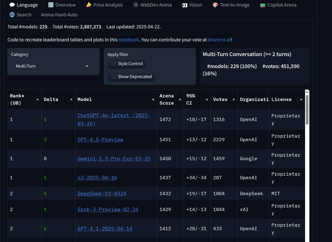Sort the Model column using its arrow
Image resolution: width=332 pixels, height=242 pixels.
coord(153,99)
